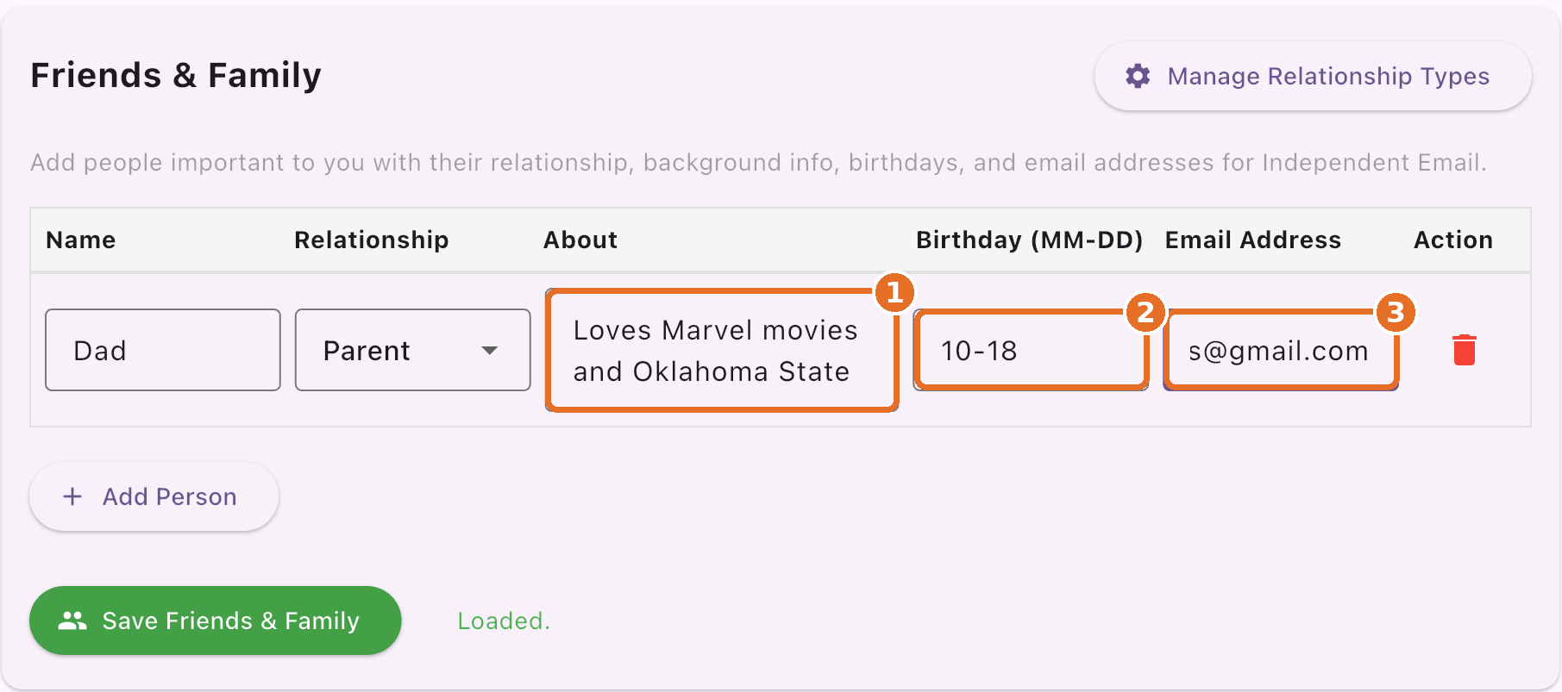Click the Name field containing Dad
The image size is (1562, 692).
click(163, 350)
